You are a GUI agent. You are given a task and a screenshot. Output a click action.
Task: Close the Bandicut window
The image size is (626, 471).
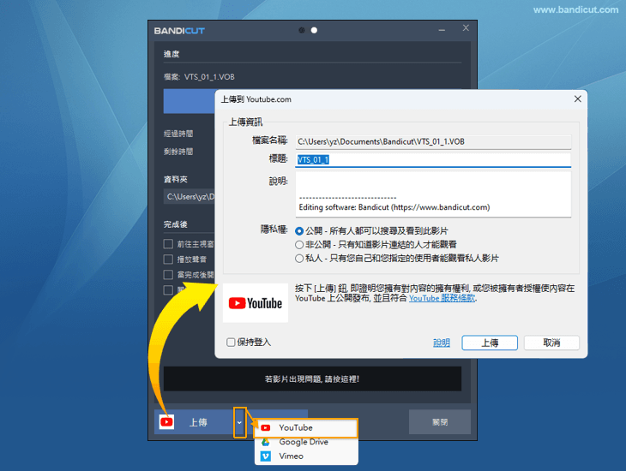[x=466, y=28]
